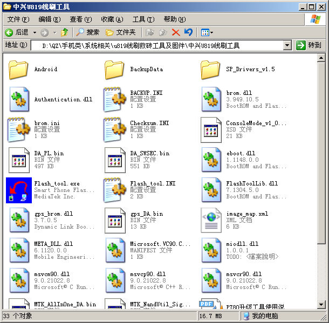Screen dimensions: 329x323
Task: Click the red Delete toolbar icon
Action: click(x=176, y=32)
